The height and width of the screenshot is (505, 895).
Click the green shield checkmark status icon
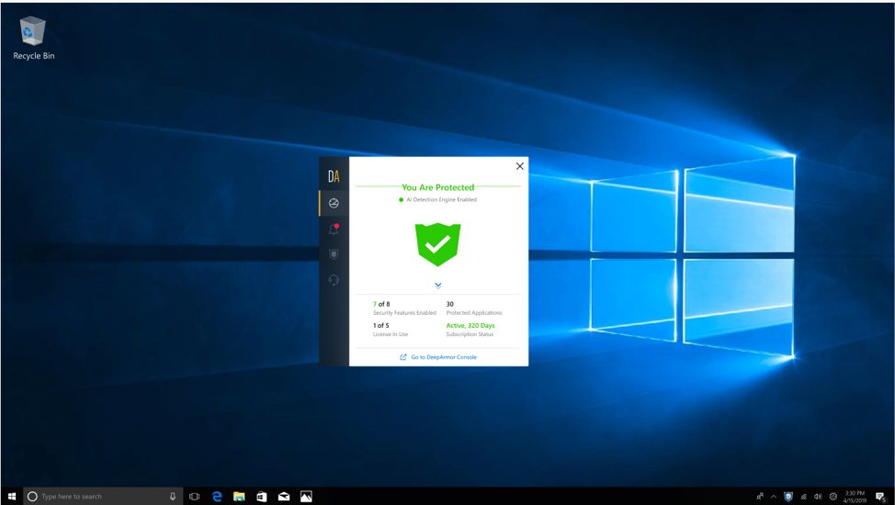[437, 244]
